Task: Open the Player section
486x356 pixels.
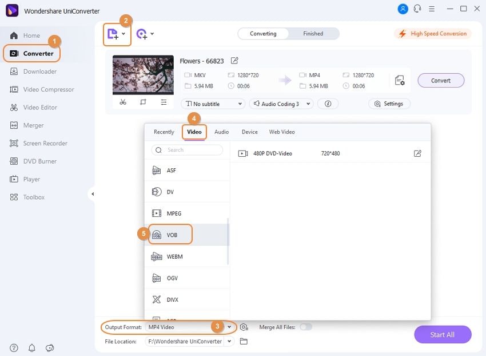Action: point(25,179)
